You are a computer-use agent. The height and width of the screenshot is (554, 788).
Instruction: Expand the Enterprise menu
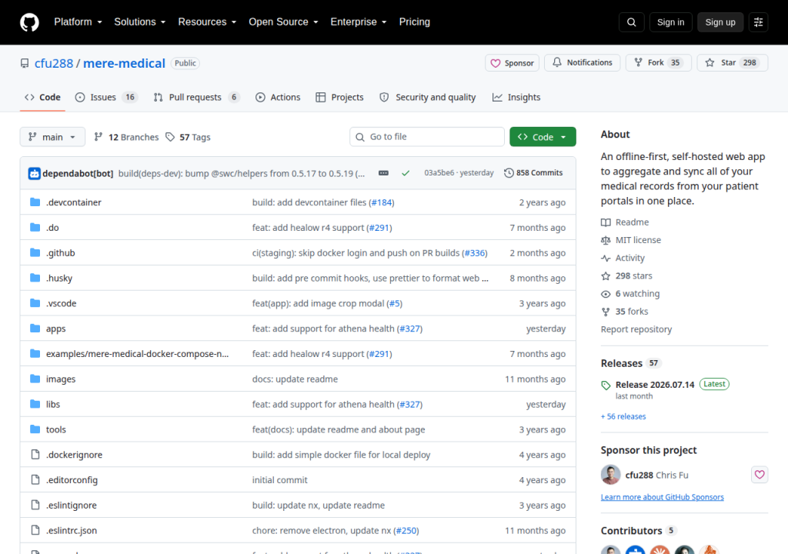tap(359, 22)
